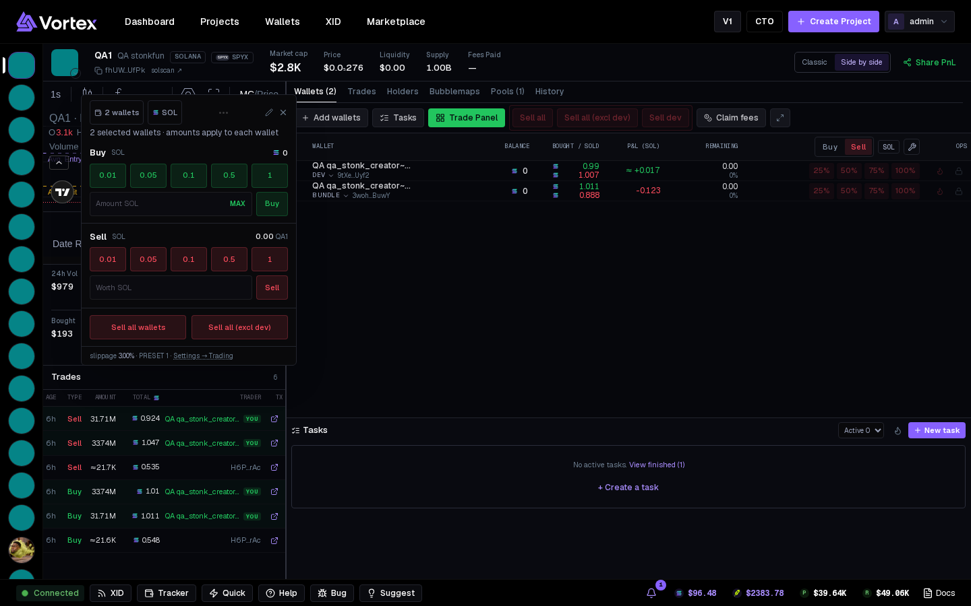Open the green Trade Panel button
The height and width of the screenshot is (606, 971).
click(x=467, y=118)
